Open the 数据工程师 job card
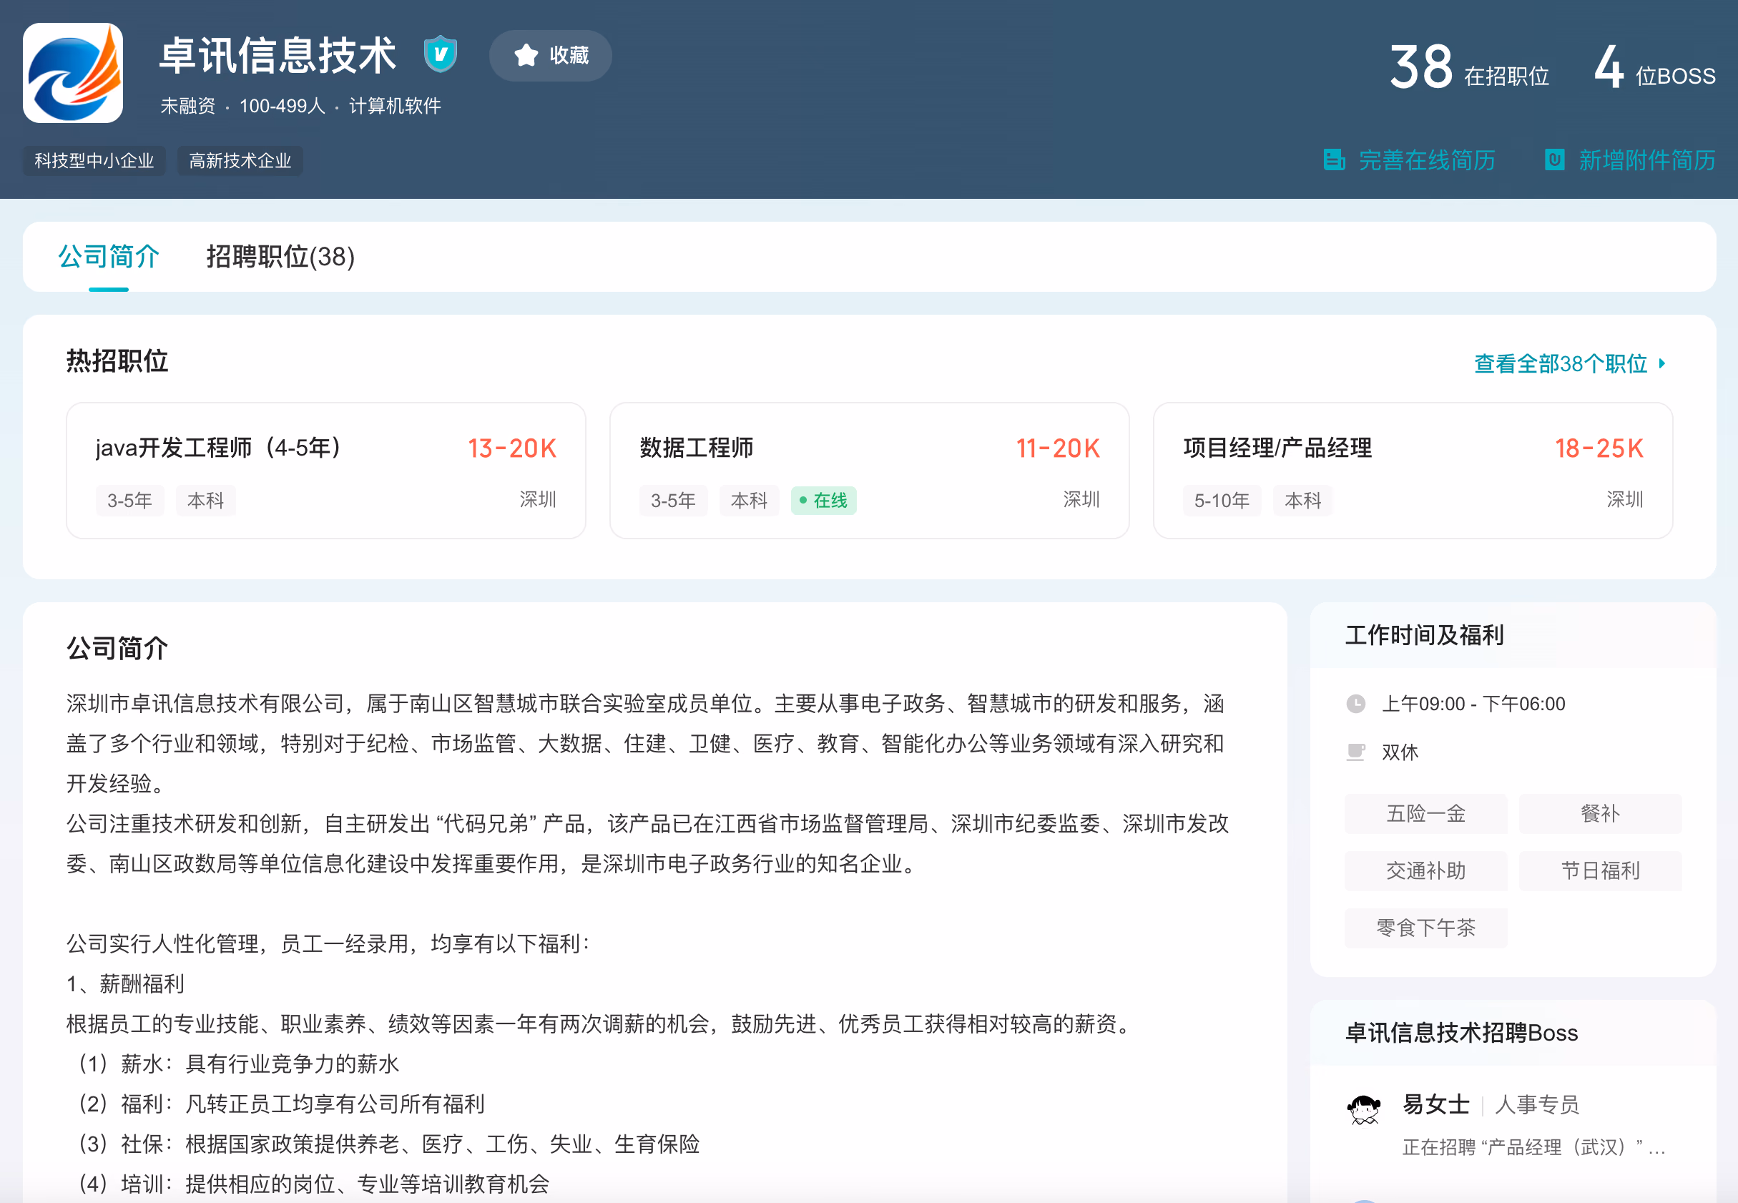Screen dimensions: 1738x1203 [x=869, y=471]
